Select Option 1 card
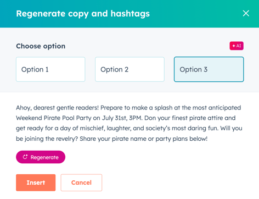Viewport: 259px width, 199px height. (x=50, y=69)
